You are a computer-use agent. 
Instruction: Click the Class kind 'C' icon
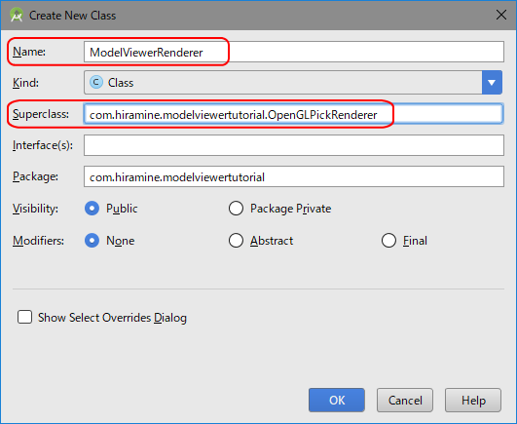point(96,82)
